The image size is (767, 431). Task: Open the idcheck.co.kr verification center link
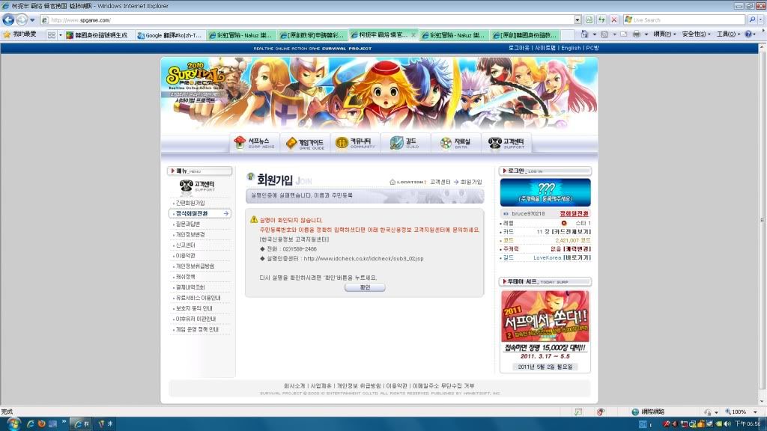(x=363, y=258)
